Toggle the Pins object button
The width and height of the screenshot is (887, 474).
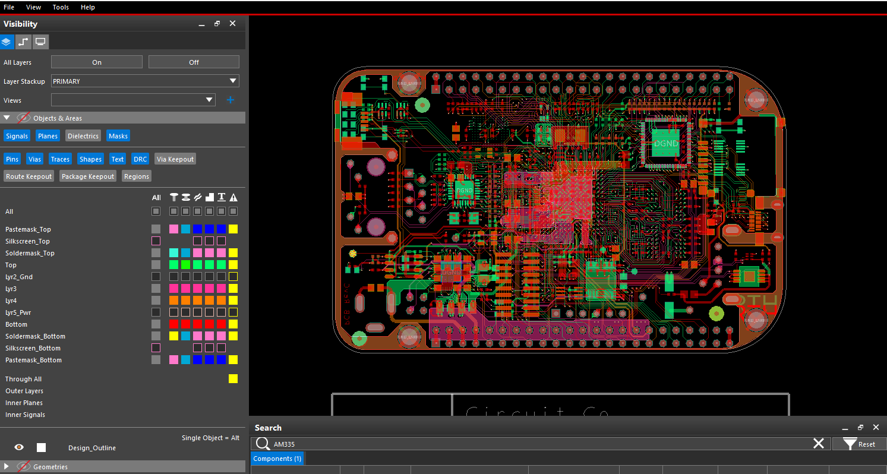(x=12, y=159)
